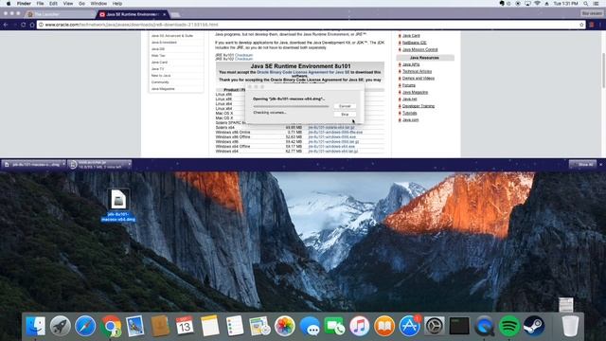Screen dimensions: 606x341
Task: Open FaceTime in the Dock
Action: click(334, 326)
